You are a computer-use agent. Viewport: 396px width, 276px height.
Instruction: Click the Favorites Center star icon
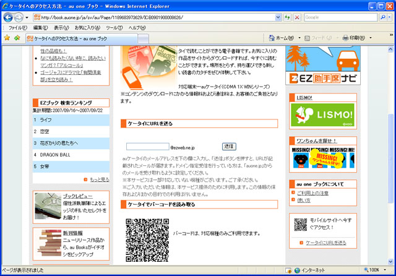[7, 38]
